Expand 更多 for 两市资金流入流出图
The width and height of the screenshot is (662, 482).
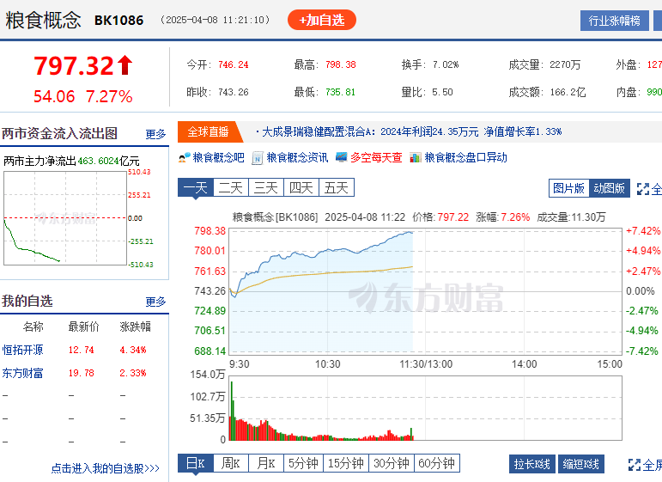pyautogui.click(x=155, y=134)
